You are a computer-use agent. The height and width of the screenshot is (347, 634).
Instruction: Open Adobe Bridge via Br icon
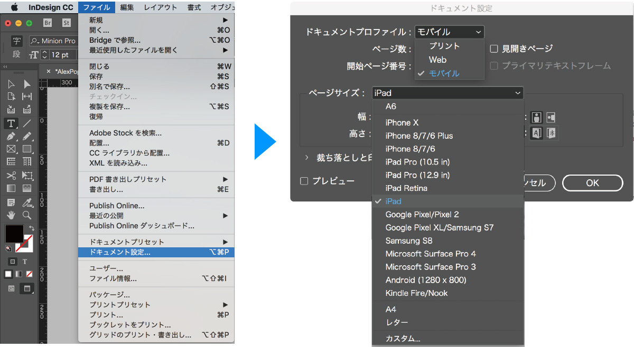click(x=48, y=23)
